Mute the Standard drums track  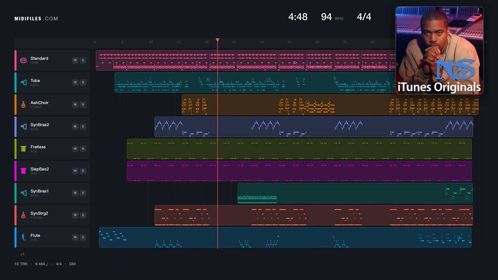pyautogui.click(x=75, y=60)
